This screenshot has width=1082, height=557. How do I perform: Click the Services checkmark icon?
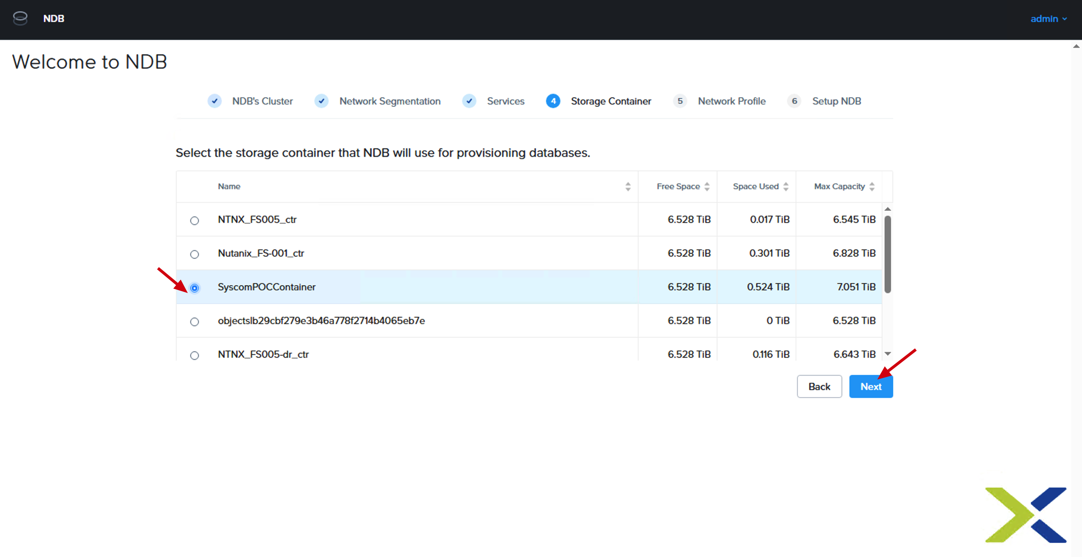tap(469, 101)
